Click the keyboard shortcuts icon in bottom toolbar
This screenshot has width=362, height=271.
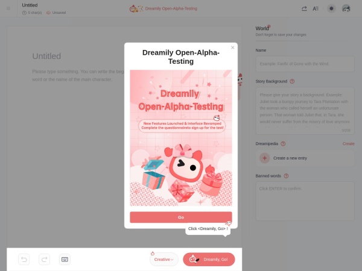65,260
